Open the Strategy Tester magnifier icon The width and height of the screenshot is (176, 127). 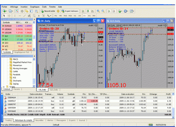point(37,11)
